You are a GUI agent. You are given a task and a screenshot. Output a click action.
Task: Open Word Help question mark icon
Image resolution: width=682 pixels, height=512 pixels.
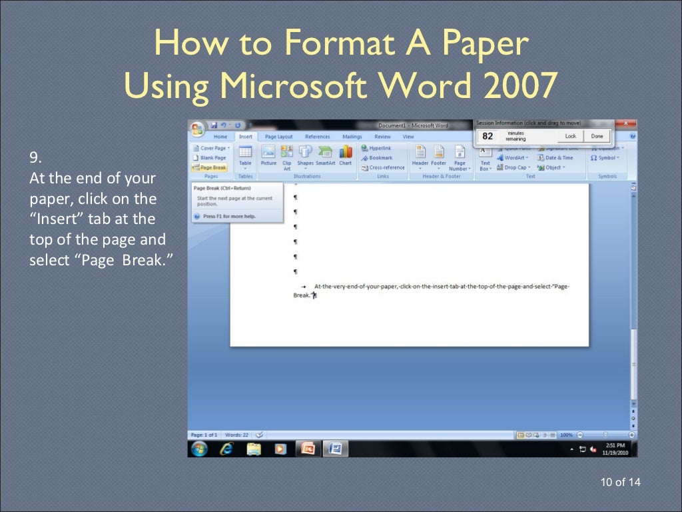633,136
